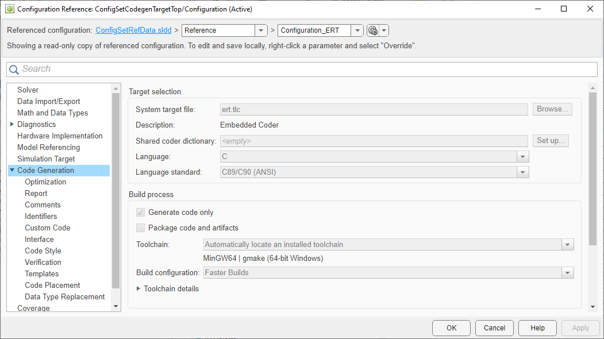Viewport: 604px width, 339px height.
Task: Expand the Toolchain details section
Action: tap(139, 288)
